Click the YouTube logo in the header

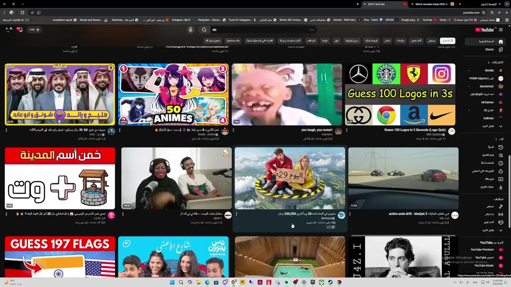click(485, 29)
